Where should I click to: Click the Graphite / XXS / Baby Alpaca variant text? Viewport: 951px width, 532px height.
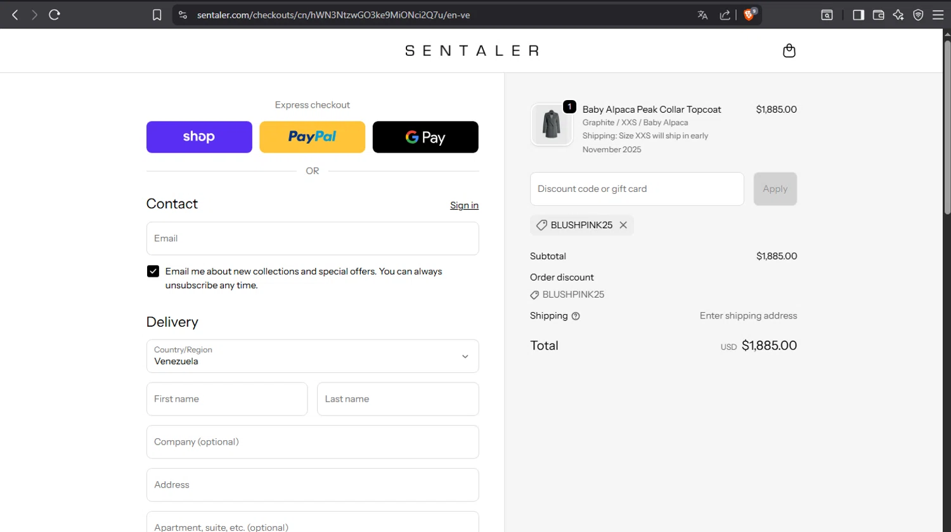pos(635,123)
